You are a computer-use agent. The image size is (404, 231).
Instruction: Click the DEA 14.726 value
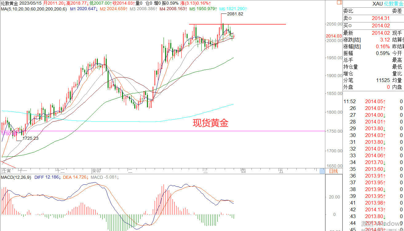[76, 177]
